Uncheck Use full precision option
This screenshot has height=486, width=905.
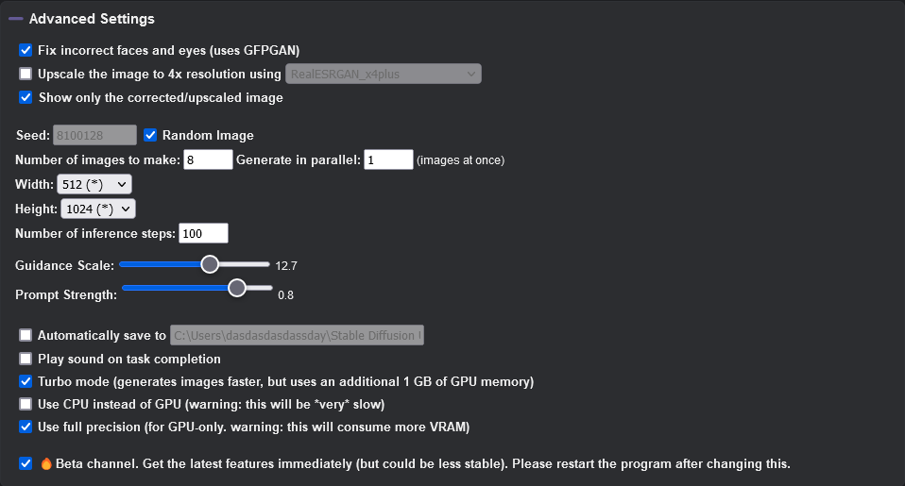[26, 427]
